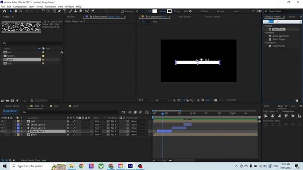The height and width of the screenshot is (170, 303).
Task: Open the Full resolution dropdown
Action: point(162,100)
